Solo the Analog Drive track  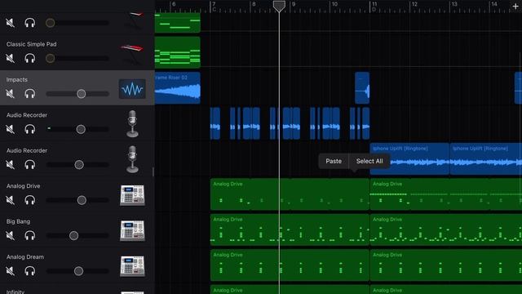[x=30, y=200]
